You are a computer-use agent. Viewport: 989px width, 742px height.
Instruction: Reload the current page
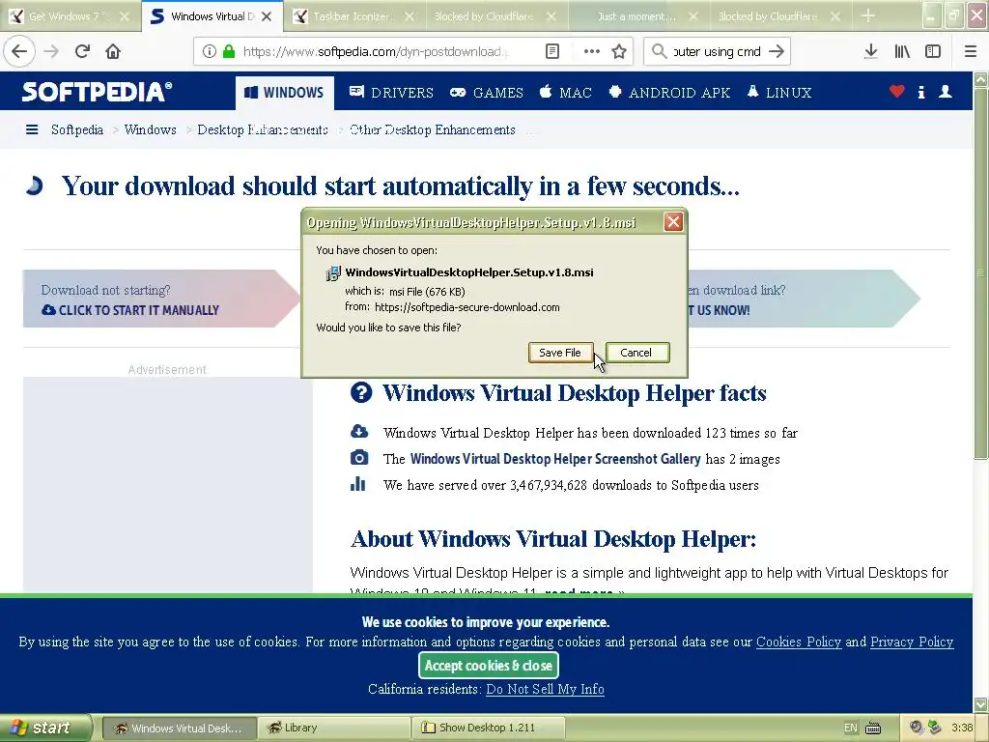pyautogui.click(x=82, y=51)
